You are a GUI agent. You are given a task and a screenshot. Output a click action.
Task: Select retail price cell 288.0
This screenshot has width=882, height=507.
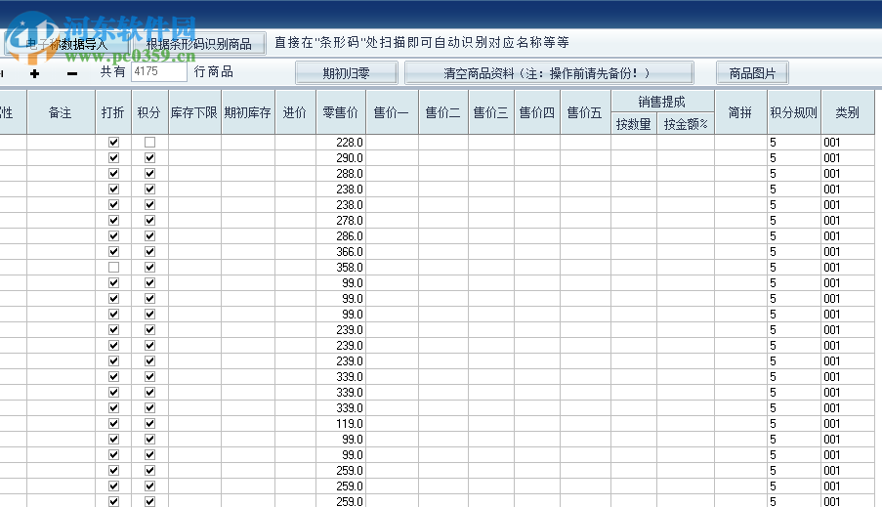[x=341, y=173]
